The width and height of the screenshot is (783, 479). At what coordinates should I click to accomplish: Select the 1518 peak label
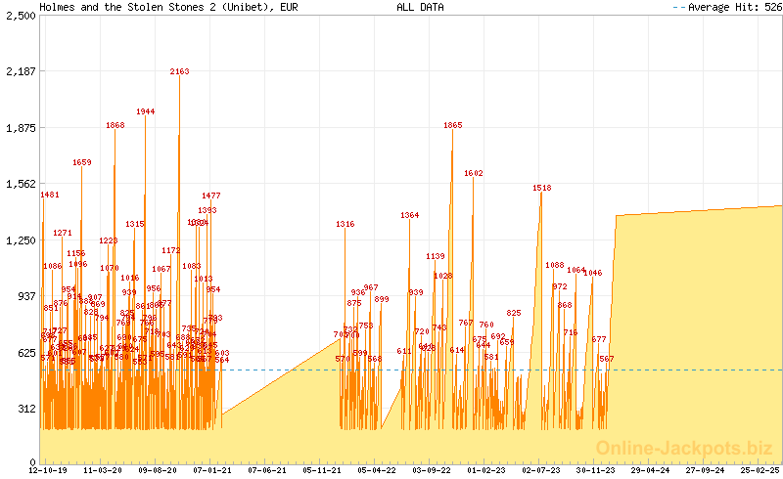pos(542,188)
